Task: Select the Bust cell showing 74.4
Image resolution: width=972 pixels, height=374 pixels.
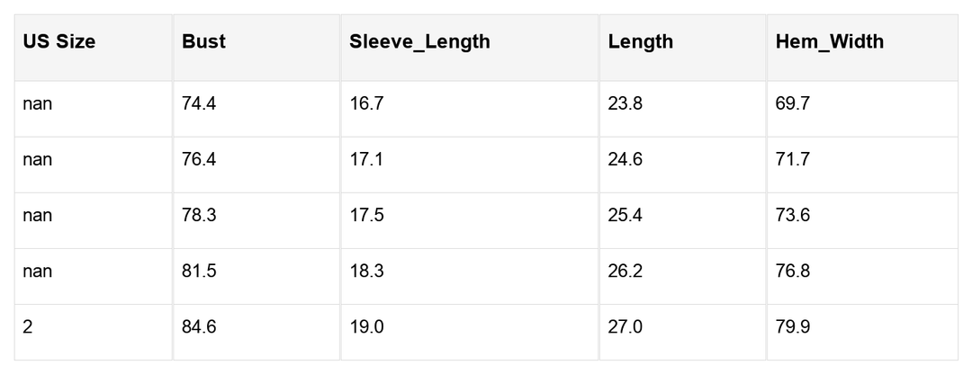Action: pos(199,104)
